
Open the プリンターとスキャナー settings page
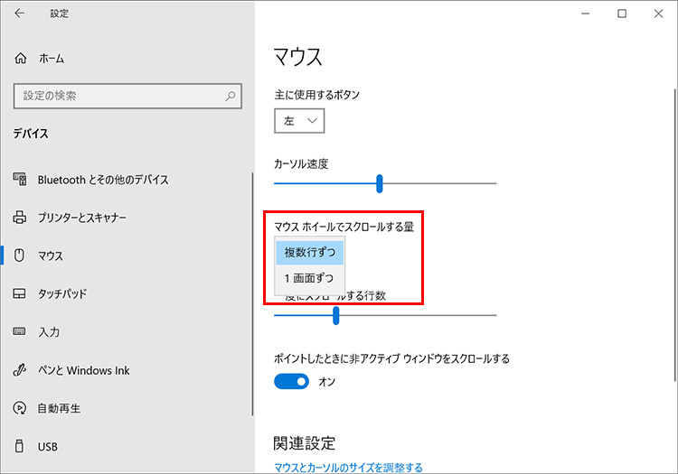(81, 218)
